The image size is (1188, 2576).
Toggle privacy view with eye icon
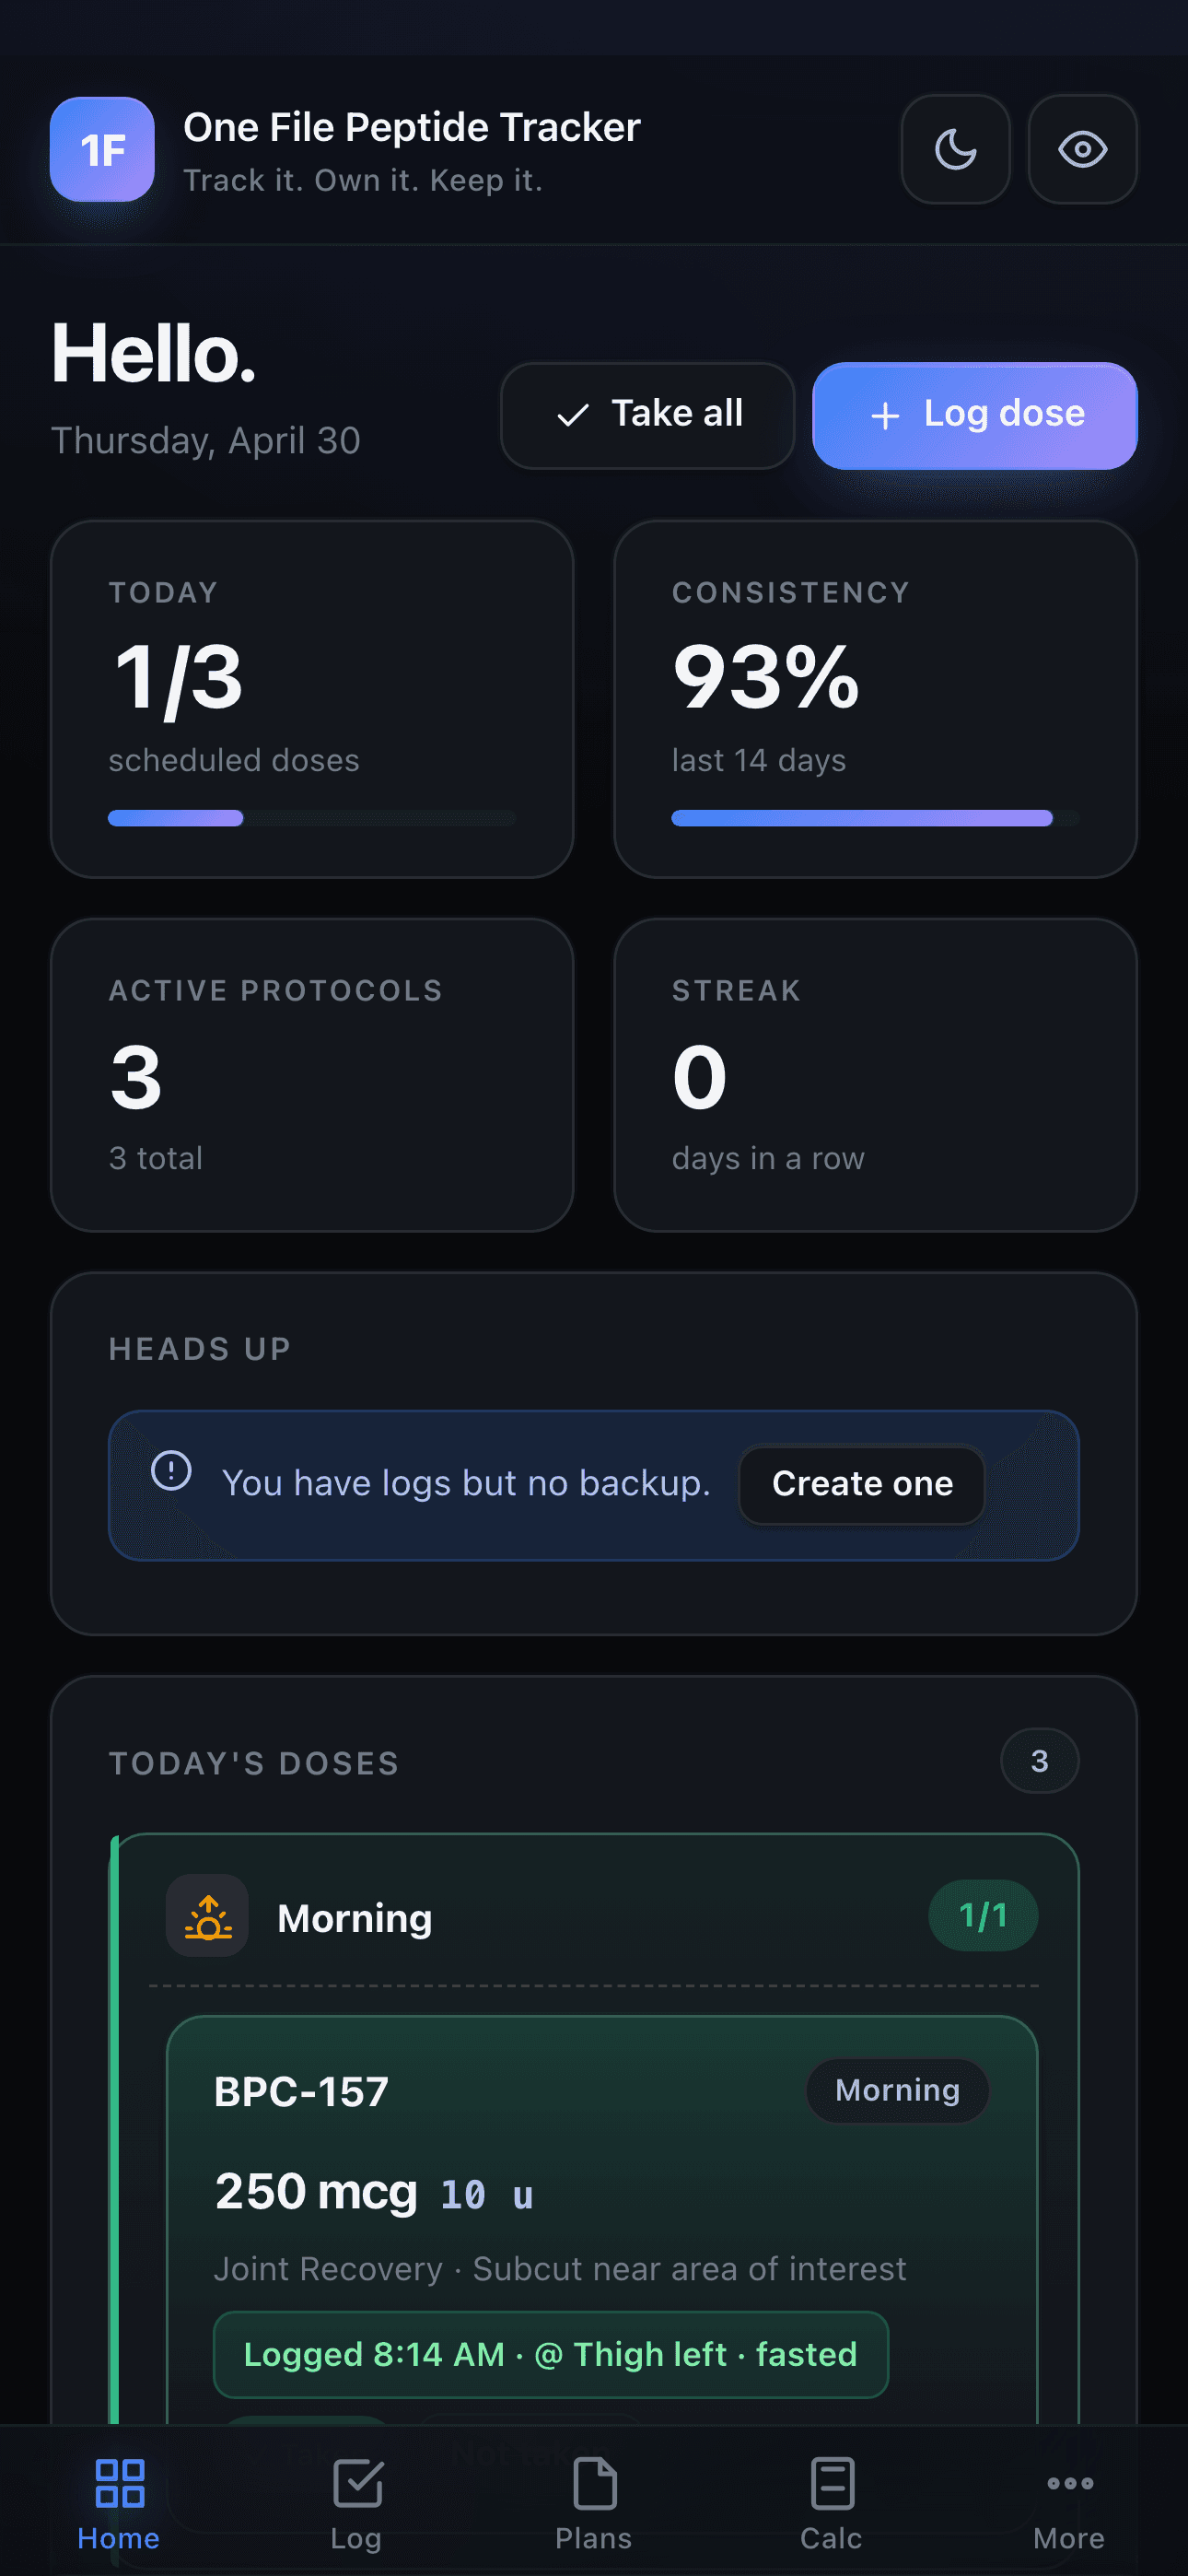pyautogui.click(x=1082, y=150)
